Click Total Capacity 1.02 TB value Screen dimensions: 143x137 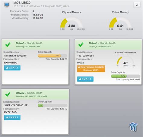64,59
